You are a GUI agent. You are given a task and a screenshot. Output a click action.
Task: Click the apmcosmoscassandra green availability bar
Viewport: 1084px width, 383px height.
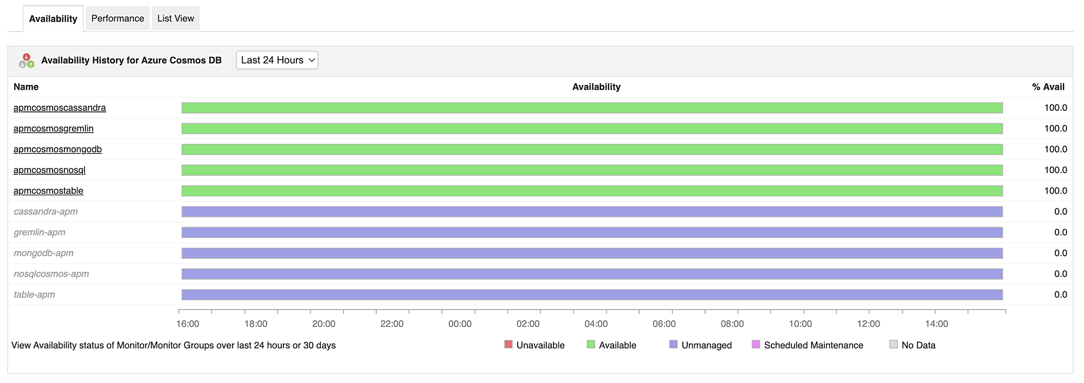pyautogui.click(x=592, y=108)
